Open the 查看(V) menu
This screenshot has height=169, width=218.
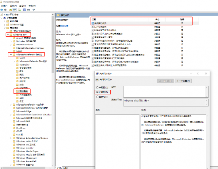pyautogui.click(x=23, y=6)
